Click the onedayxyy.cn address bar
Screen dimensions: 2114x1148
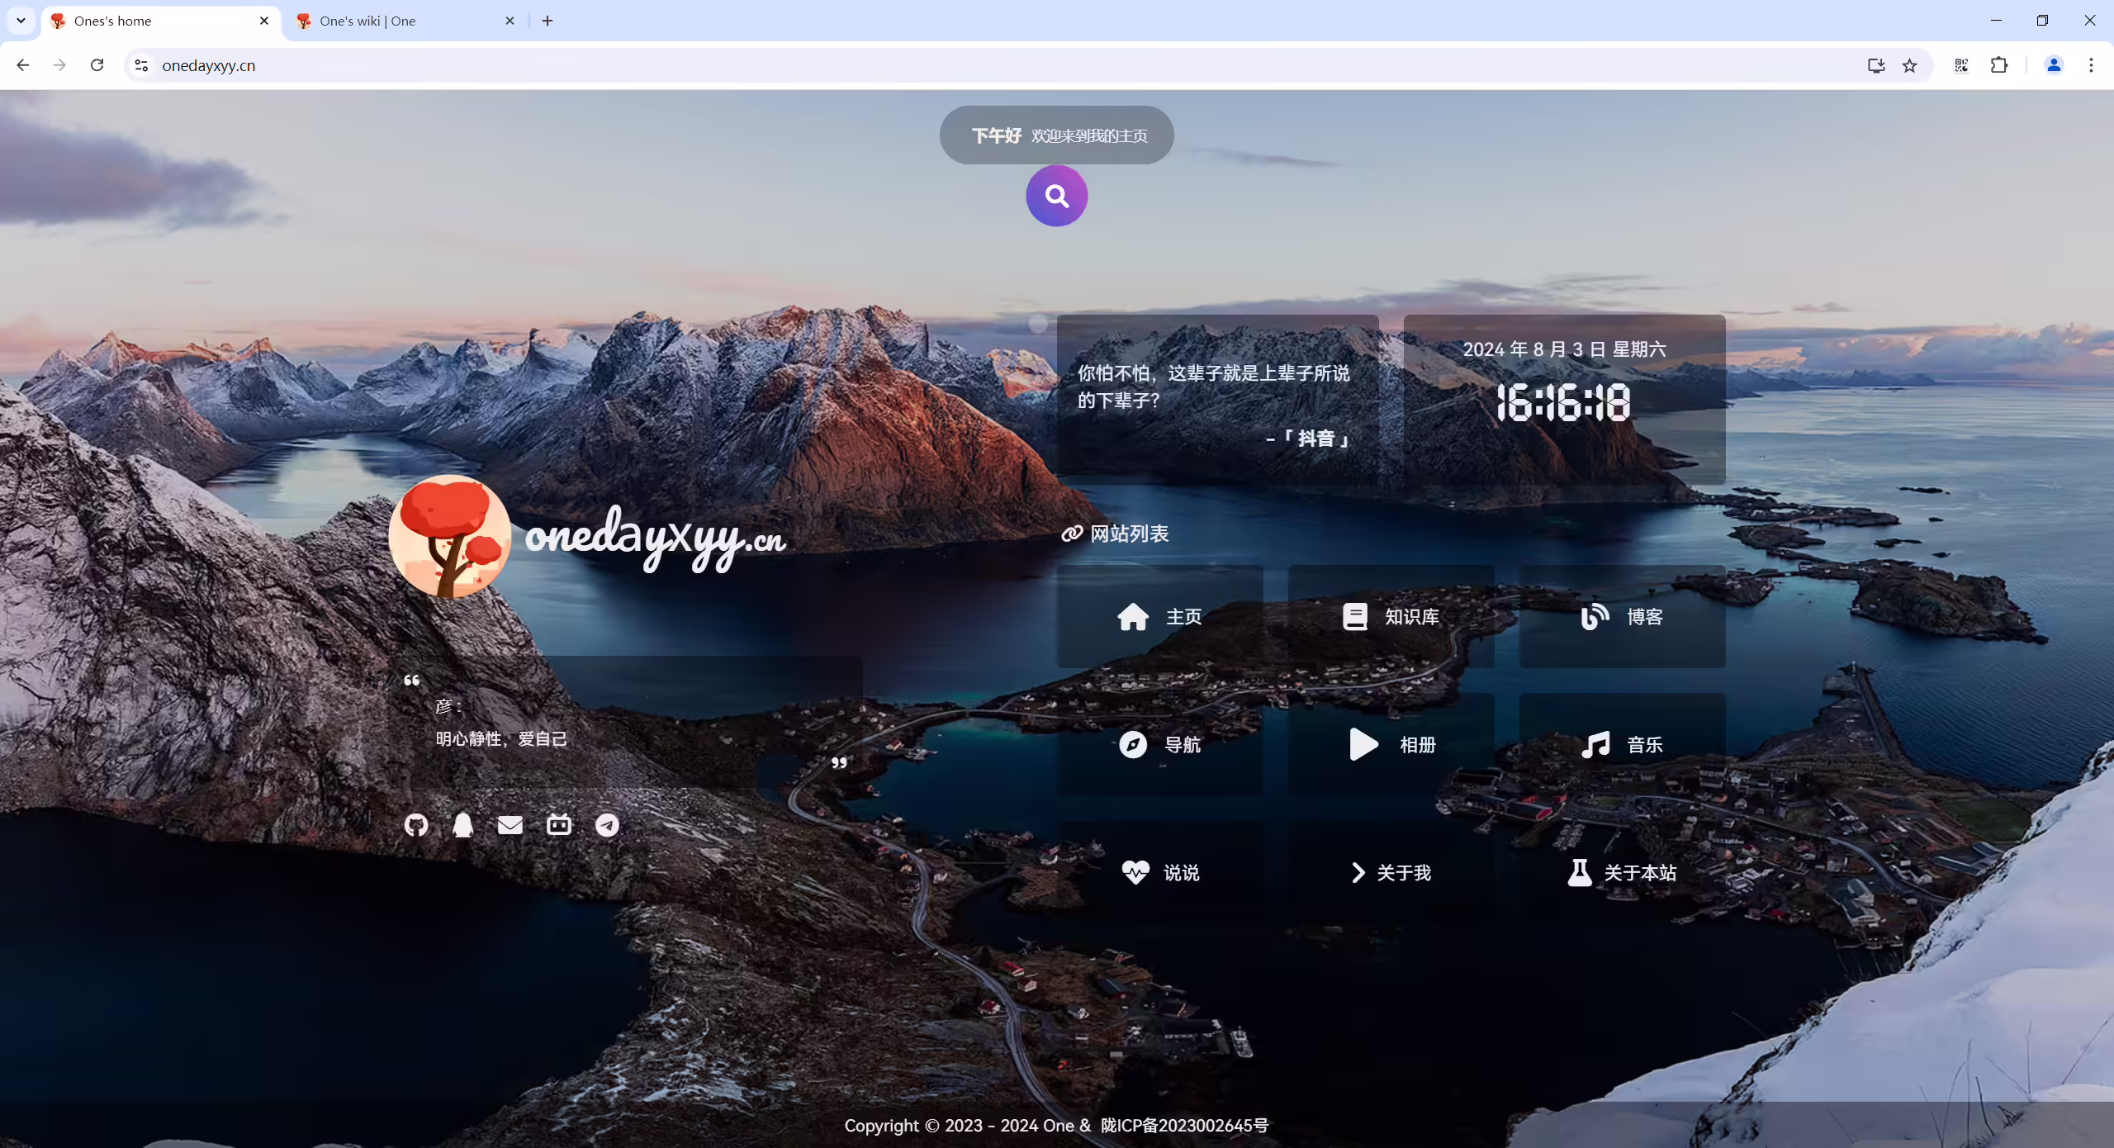coord(991,65)
